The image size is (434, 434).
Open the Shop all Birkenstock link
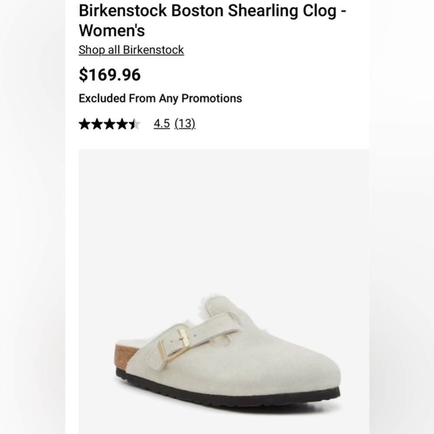131,50
